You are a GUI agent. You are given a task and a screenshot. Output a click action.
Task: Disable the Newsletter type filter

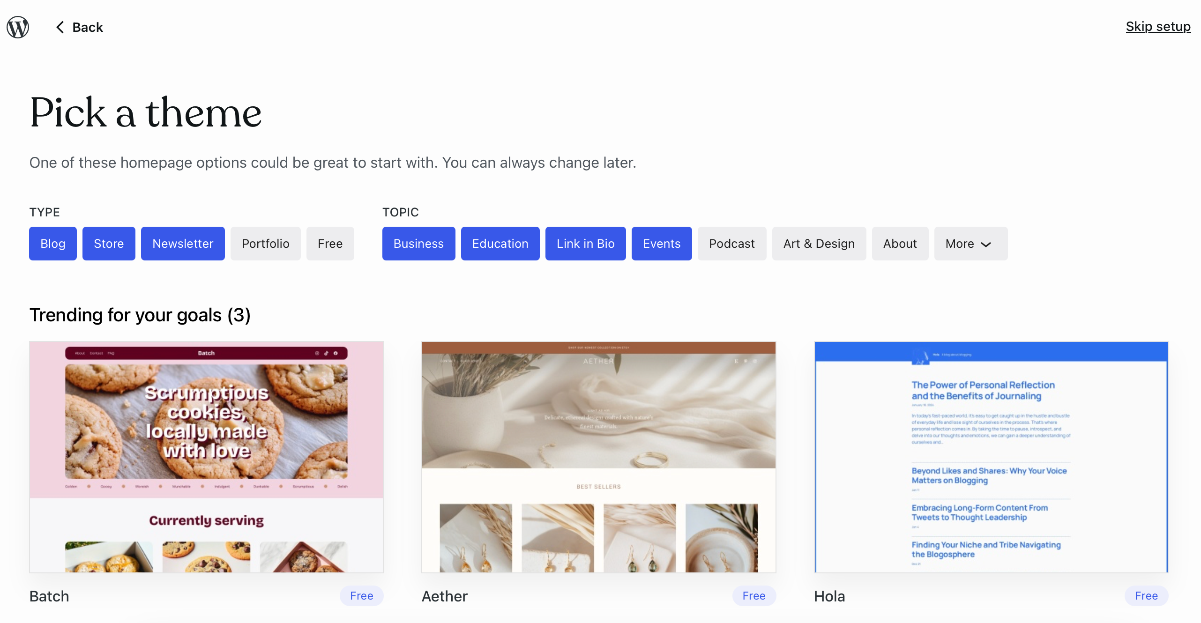point(182,244)
